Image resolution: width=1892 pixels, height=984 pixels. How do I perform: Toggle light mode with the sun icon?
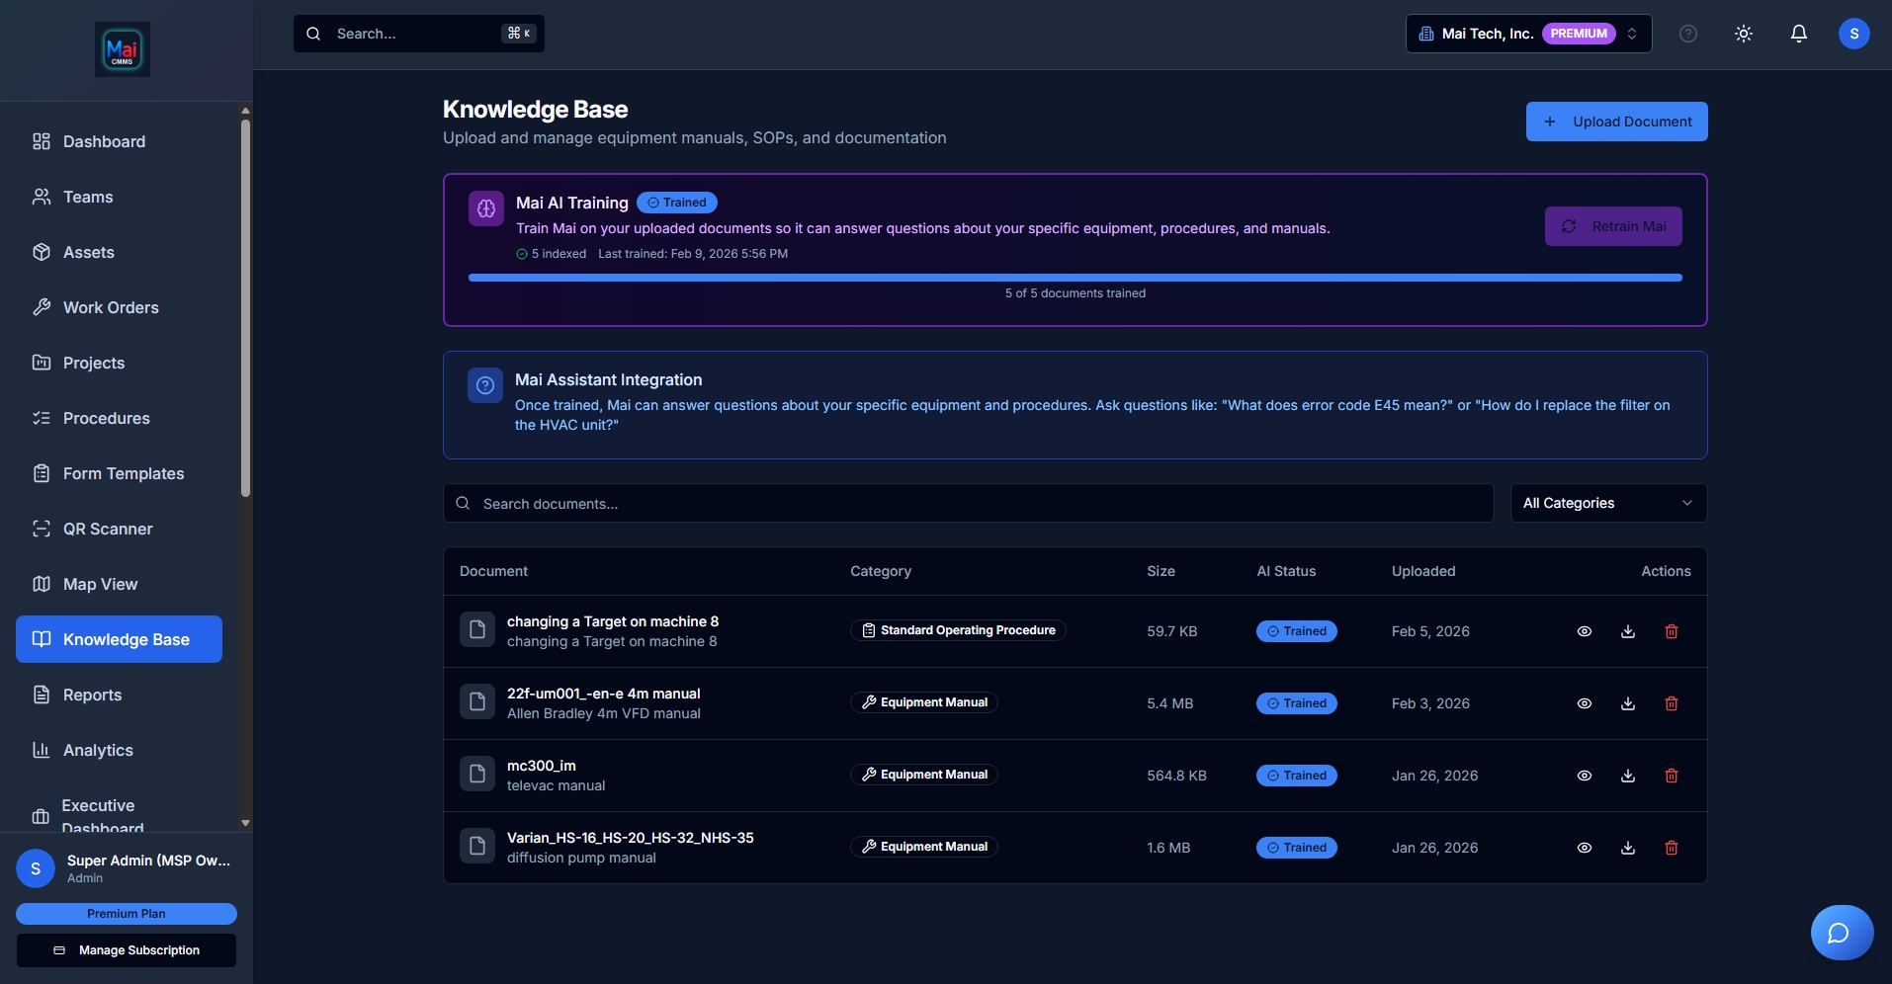click(x=1743, y=33)
